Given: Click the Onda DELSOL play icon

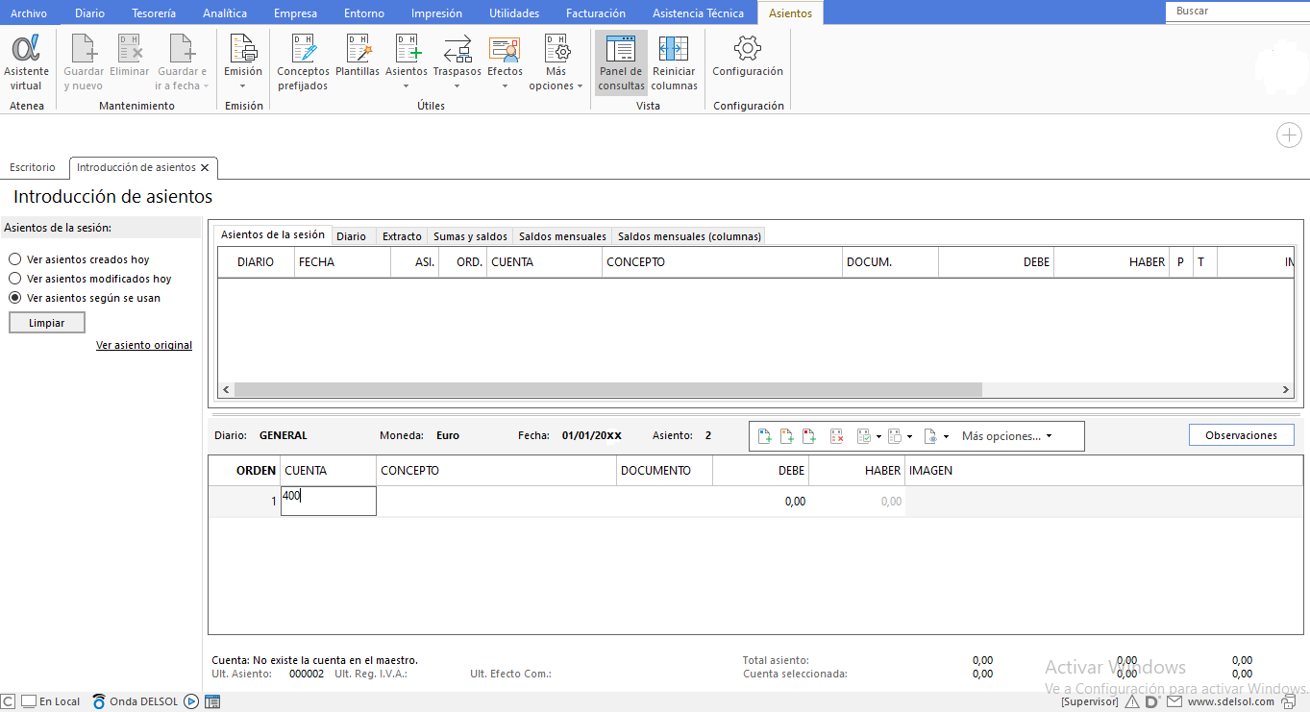Looking at the screenshot, I should [x=191, y=701].
